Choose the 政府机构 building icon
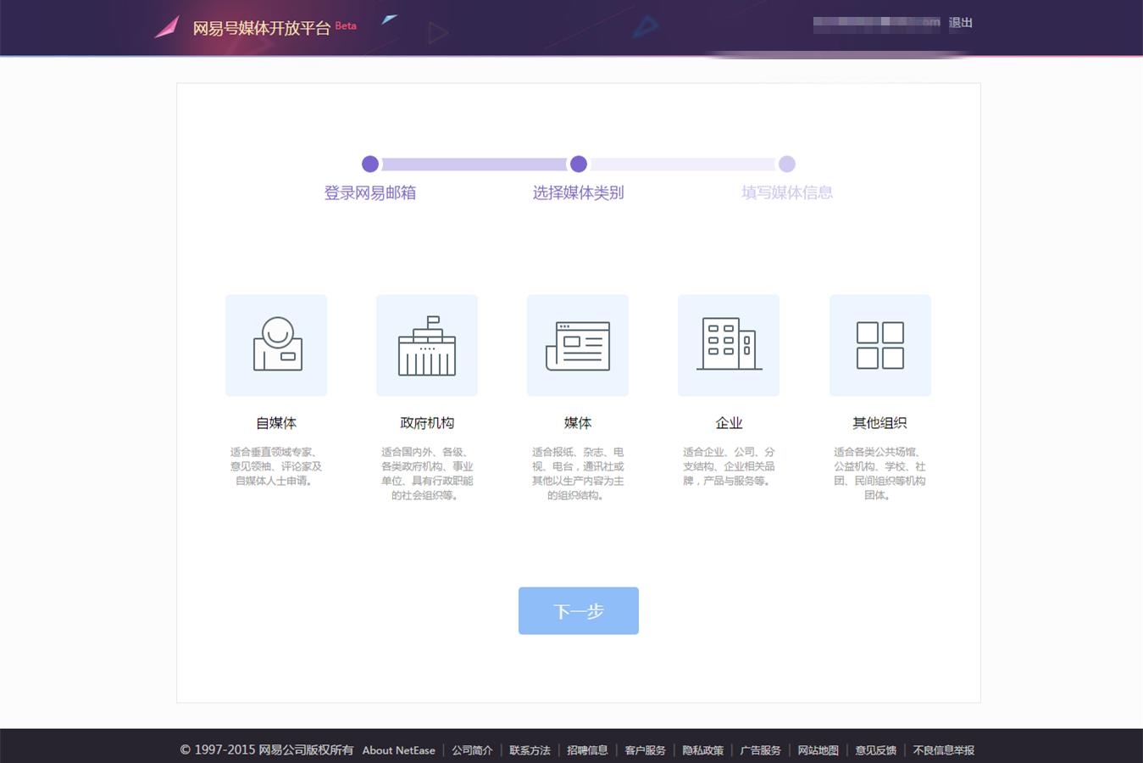 [427, 345]
